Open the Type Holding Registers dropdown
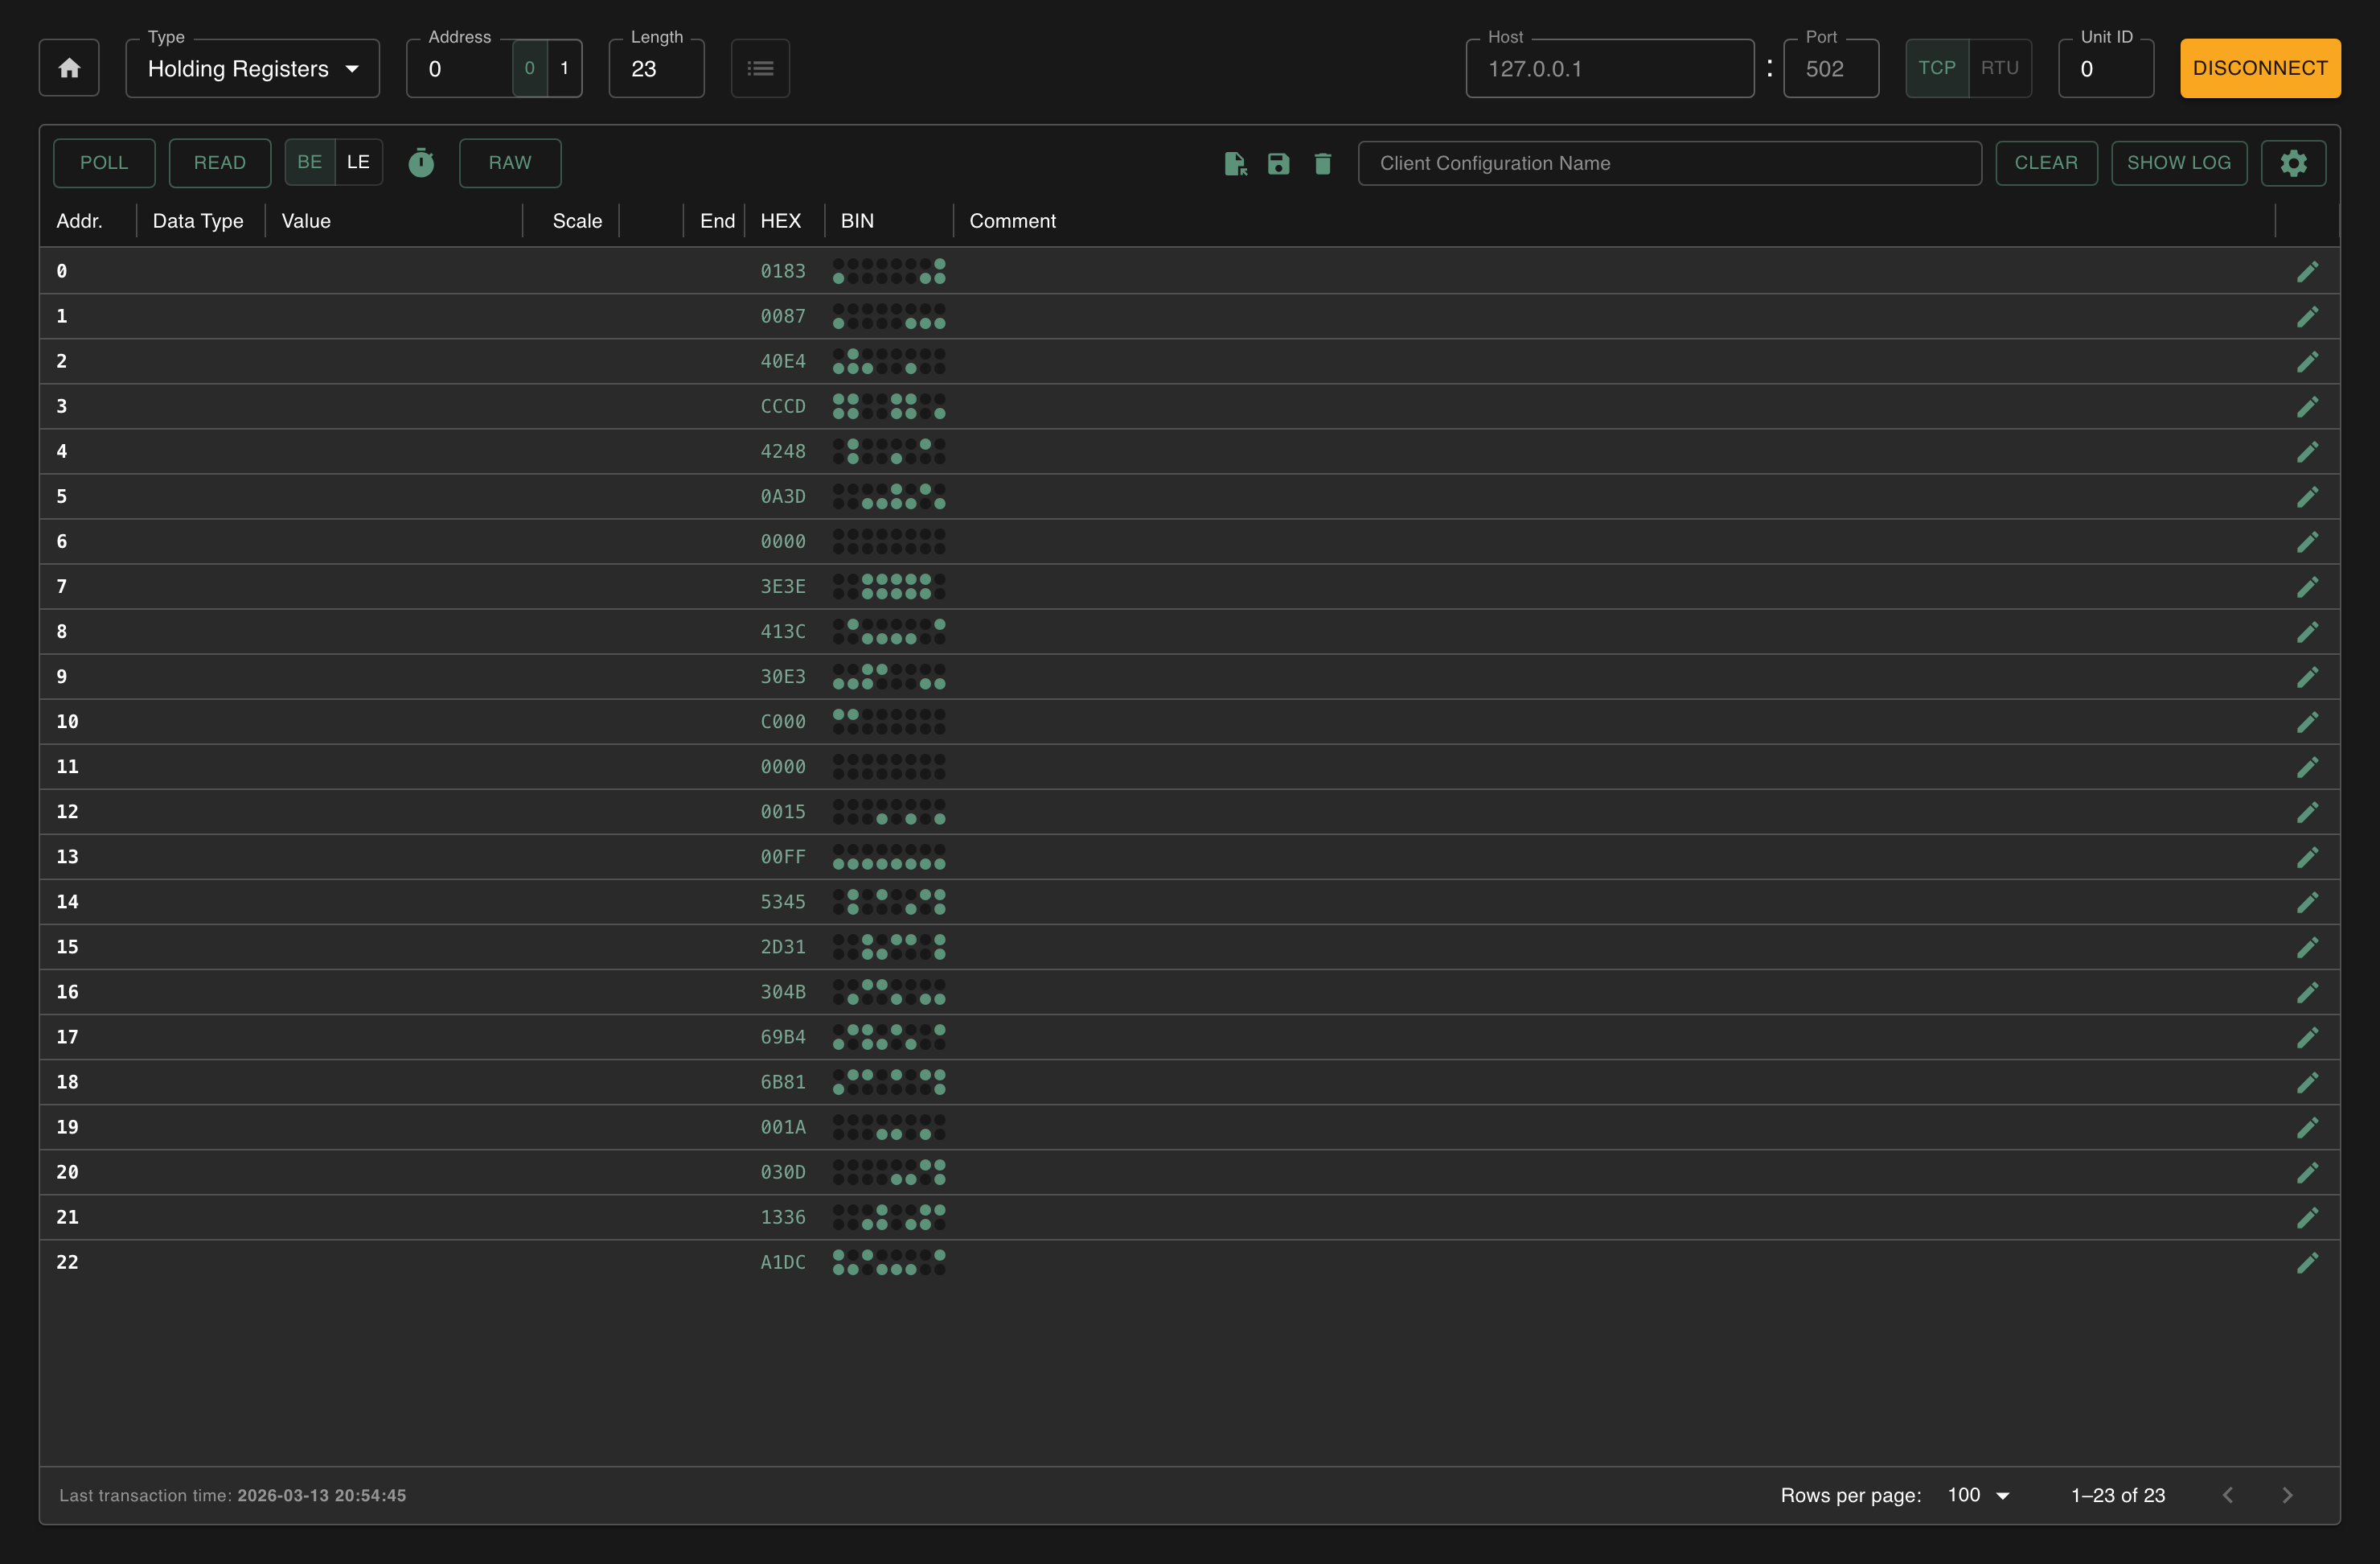Viewport: 2380px width, 1564px height. pos(252,68)
